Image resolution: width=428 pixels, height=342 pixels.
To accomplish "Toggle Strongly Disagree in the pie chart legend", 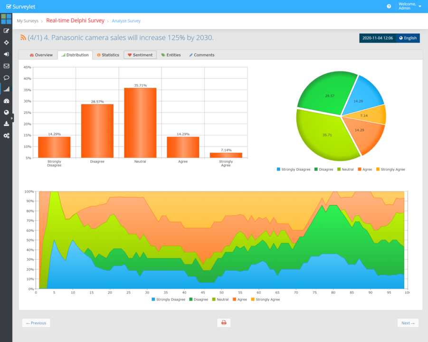I will tap(294, 170).
